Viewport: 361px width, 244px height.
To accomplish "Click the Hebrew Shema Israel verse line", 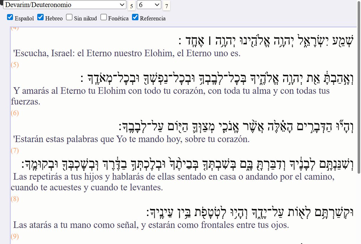I will tap(266, 41).
